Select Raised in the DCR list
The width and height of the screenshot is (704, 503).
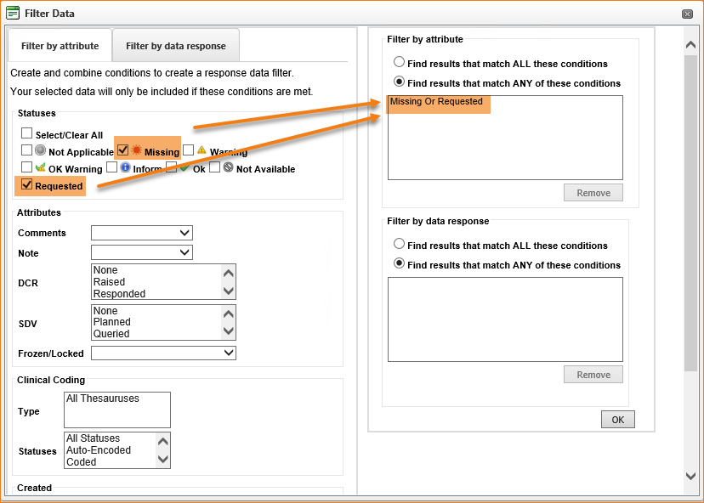coord(109,282)
